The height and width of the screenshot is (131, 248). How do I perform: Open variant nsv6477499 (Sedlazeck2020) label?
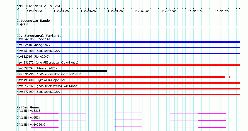pos(38,92)
